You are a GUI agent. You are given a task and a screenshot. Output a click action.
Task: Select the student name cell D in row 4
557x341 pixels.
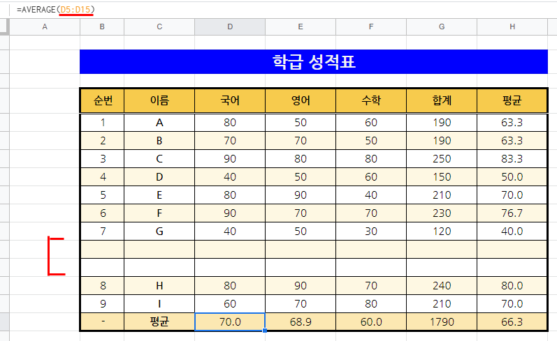point(159,177)
